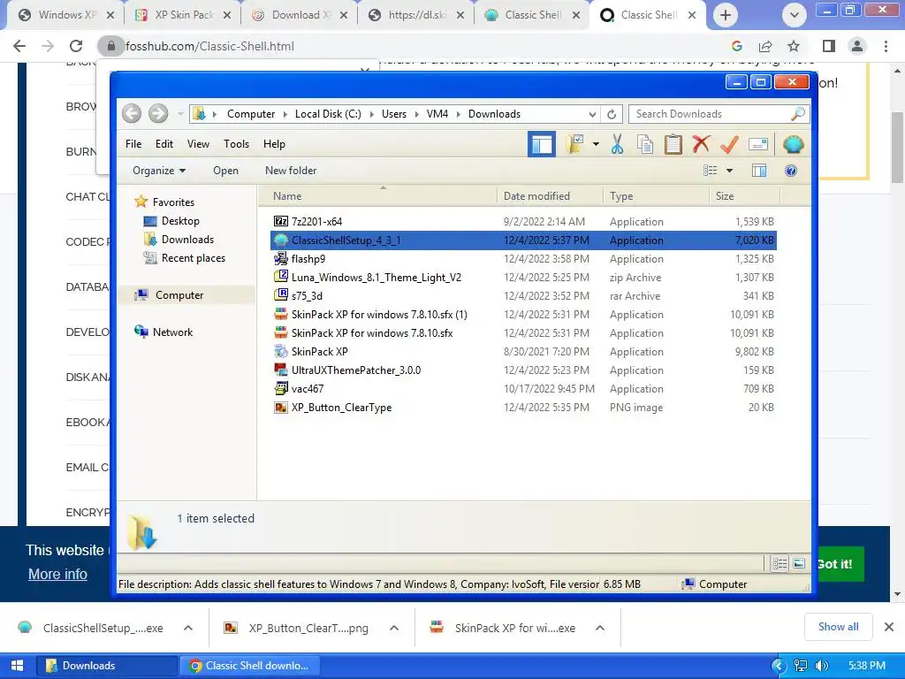Open Chrome three-dot menu
Viewport: 905px width, 679px height.
point(886,46)
